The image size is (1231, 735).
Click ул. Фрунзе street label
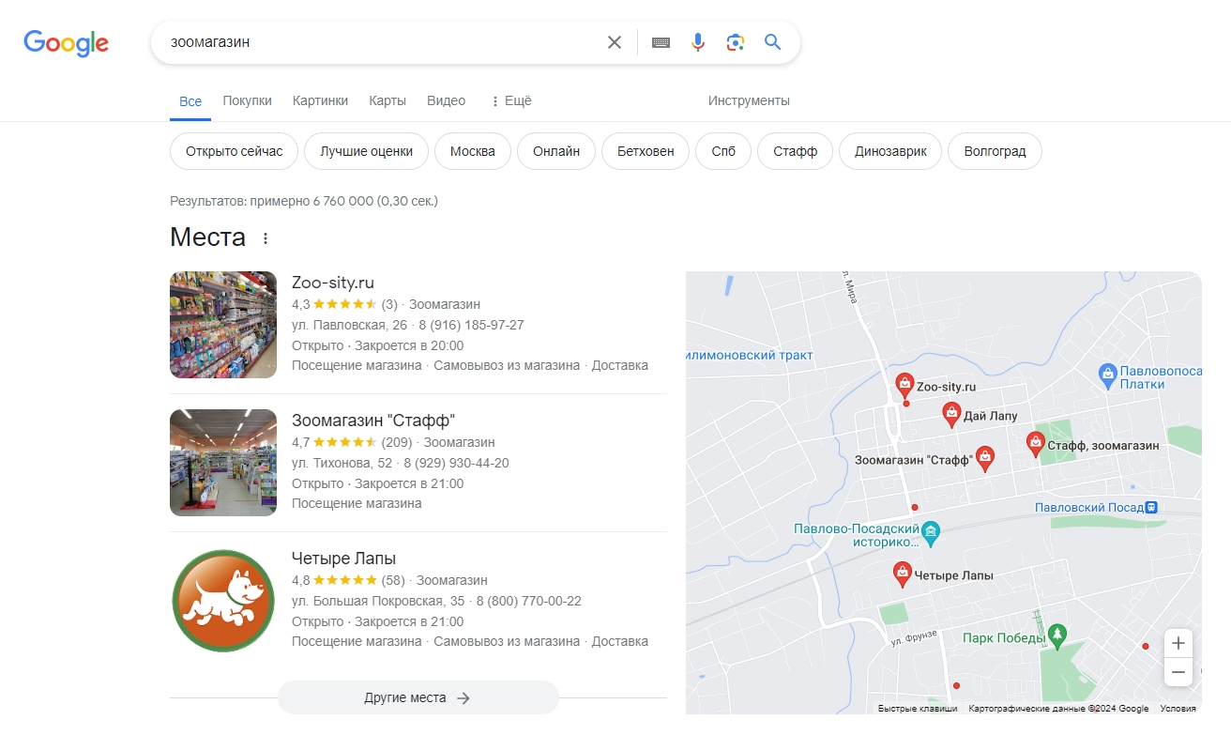914,637
